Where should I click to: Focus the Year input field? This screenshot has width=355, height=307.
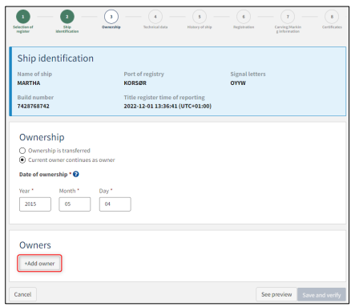(35, 204)
